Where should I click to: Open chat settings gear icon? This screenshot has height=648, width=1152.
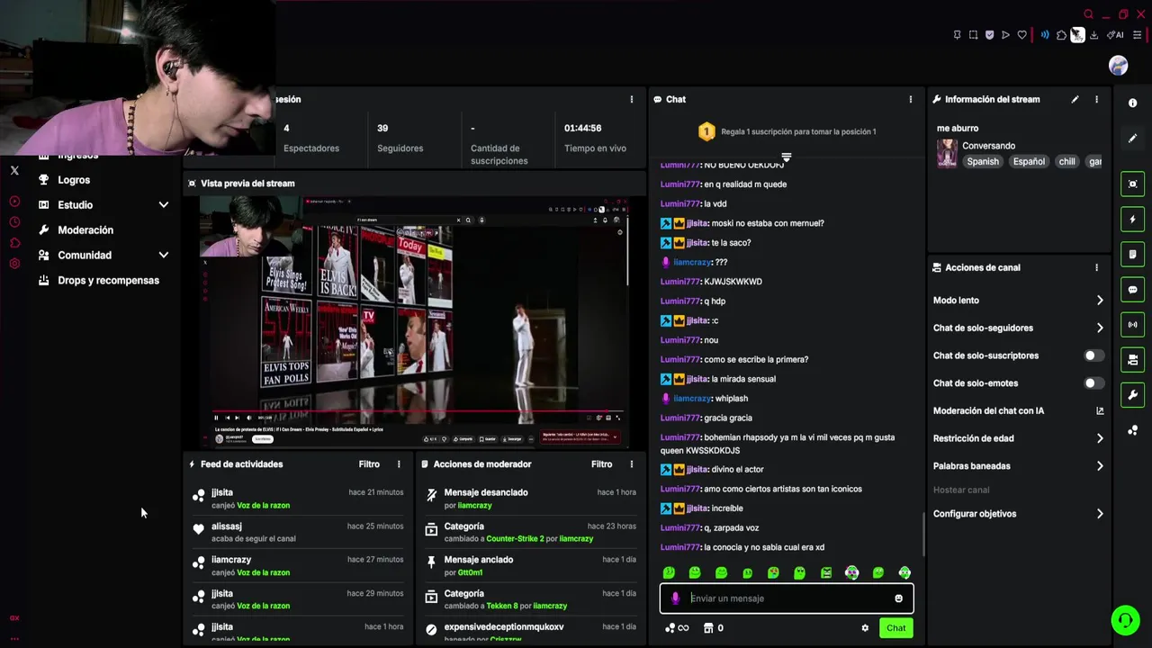tap(865, 628)
